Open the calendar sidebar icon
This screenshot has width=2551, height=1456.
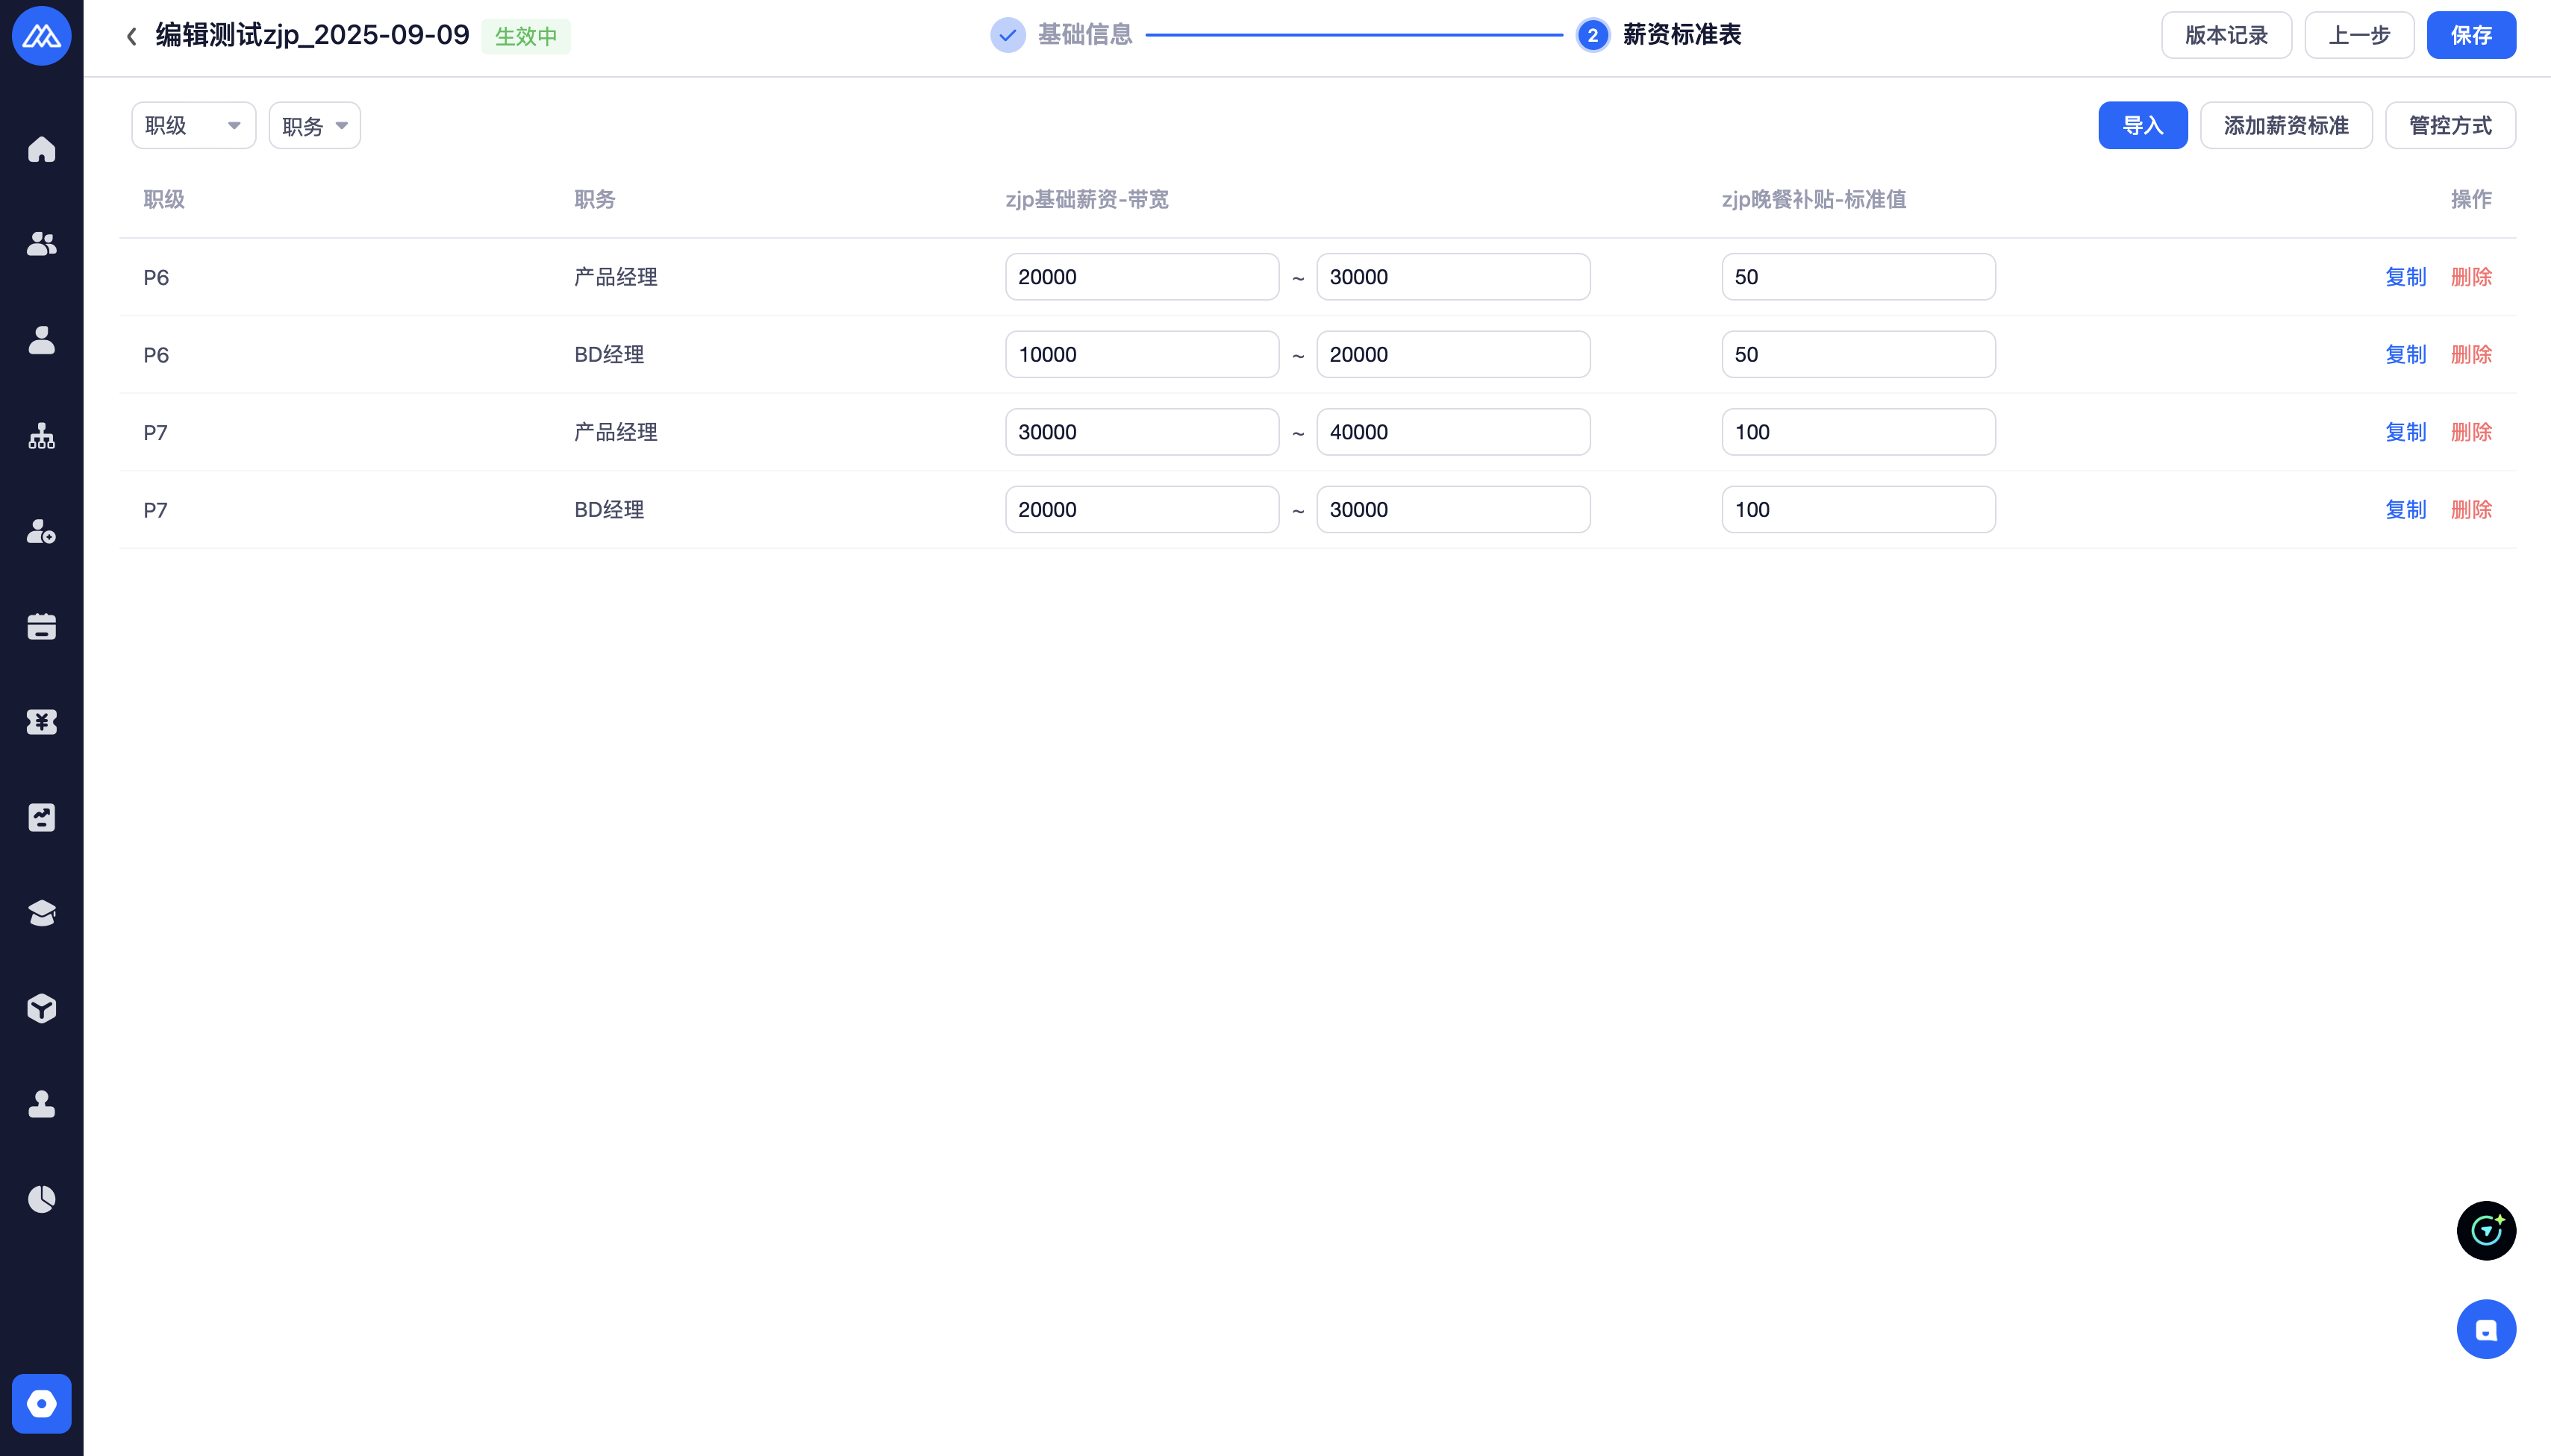pos(41,627)
